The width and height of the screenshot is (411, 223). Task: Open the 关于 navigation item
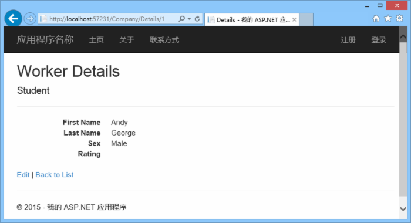tap(127, 40)
